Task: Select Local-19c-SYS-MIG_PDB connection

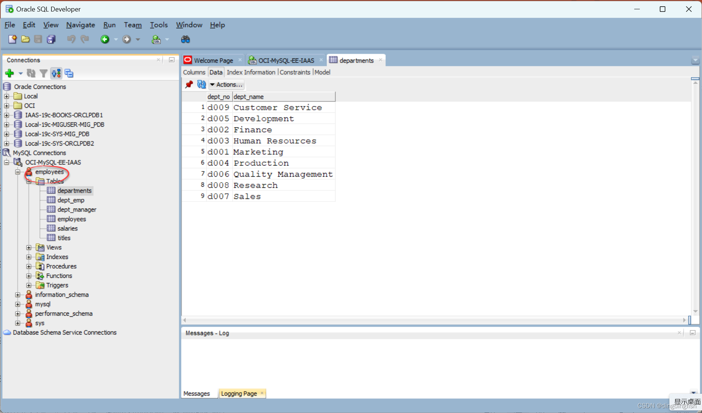Action: pyautogui.click(x=57, y=134)
